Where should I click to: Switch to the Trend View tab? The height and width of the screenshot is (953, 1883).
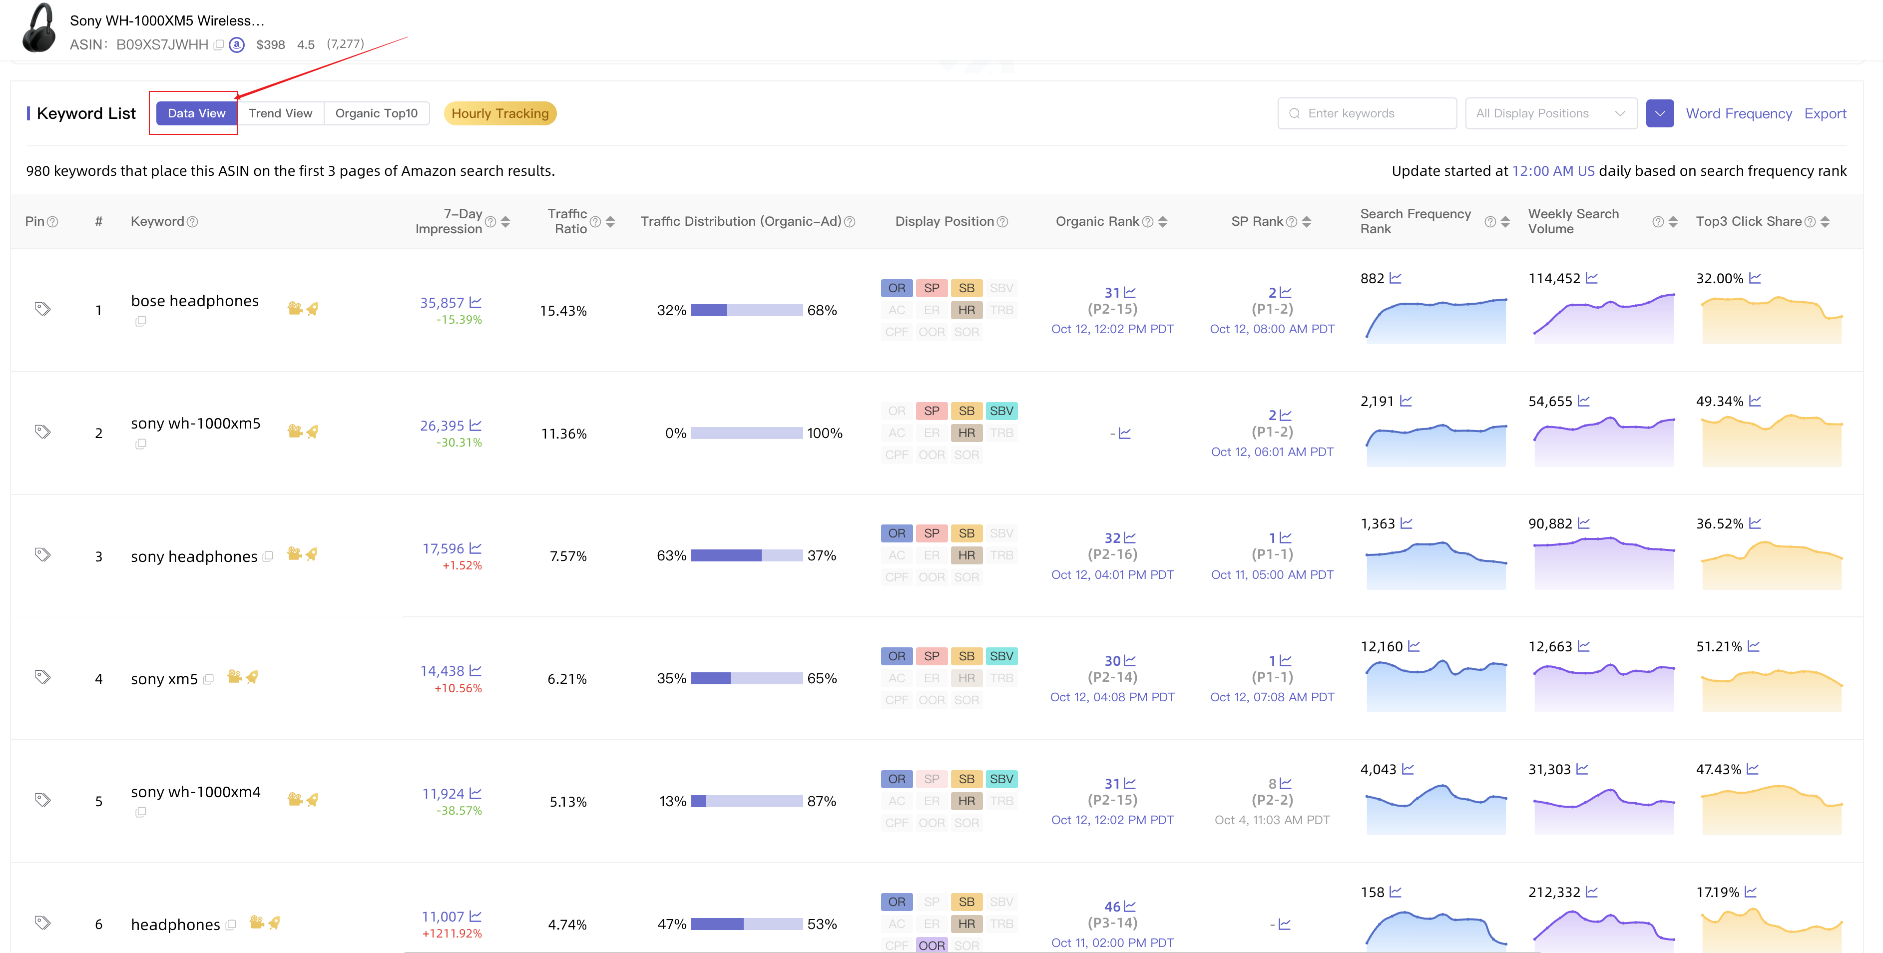coord(281,112)
